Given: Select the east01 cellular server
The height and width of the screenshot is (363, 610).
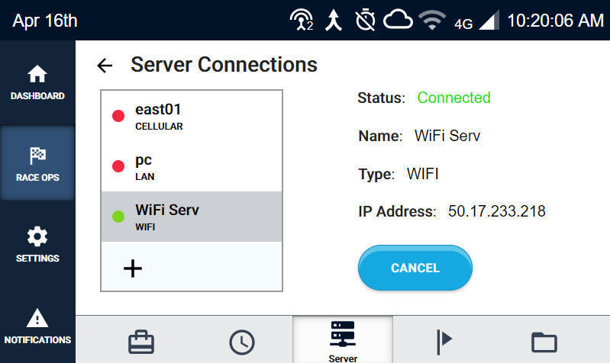Looking at the screenshot, I should pos(192,116).
